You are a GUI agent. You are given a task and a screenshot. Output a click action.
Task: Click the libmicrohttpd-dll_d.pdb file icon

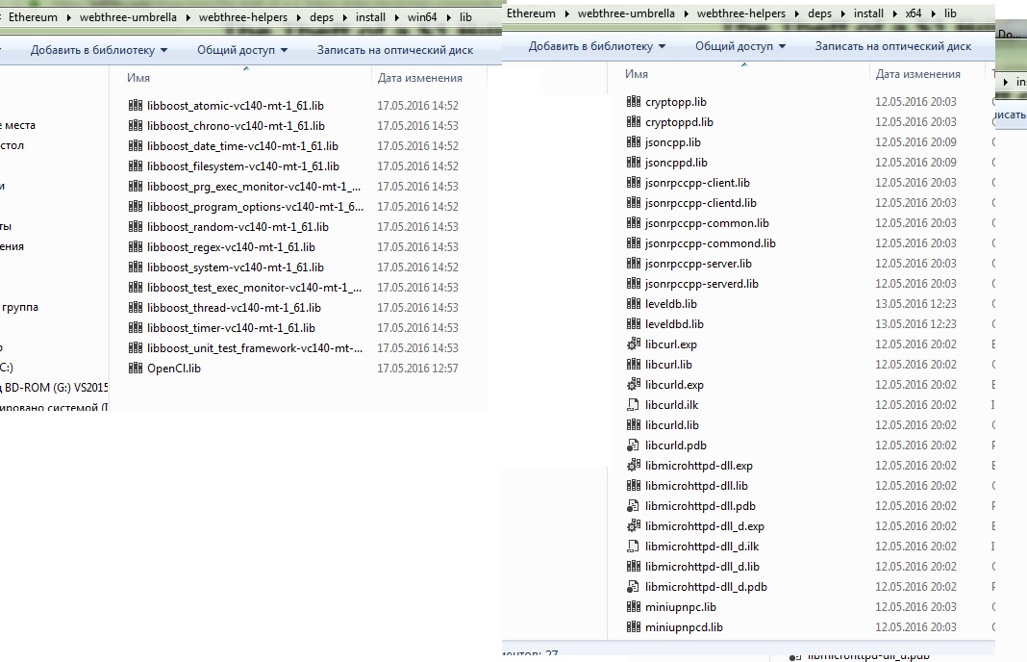point(634,587)
